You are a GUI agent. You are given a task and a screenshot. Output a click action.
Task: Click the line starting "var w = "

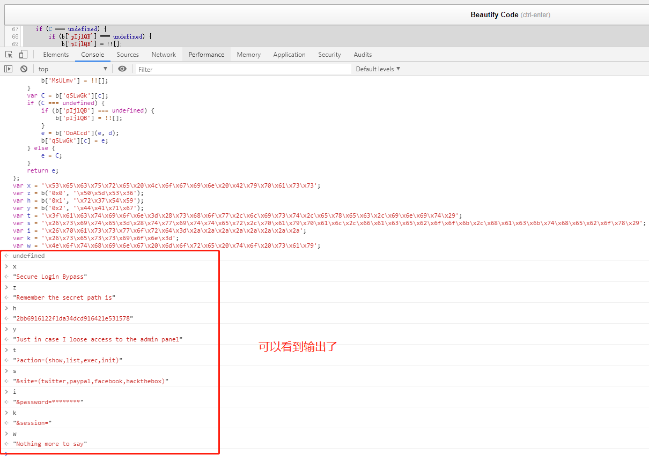pyautogui.click(x=166, y=245)
